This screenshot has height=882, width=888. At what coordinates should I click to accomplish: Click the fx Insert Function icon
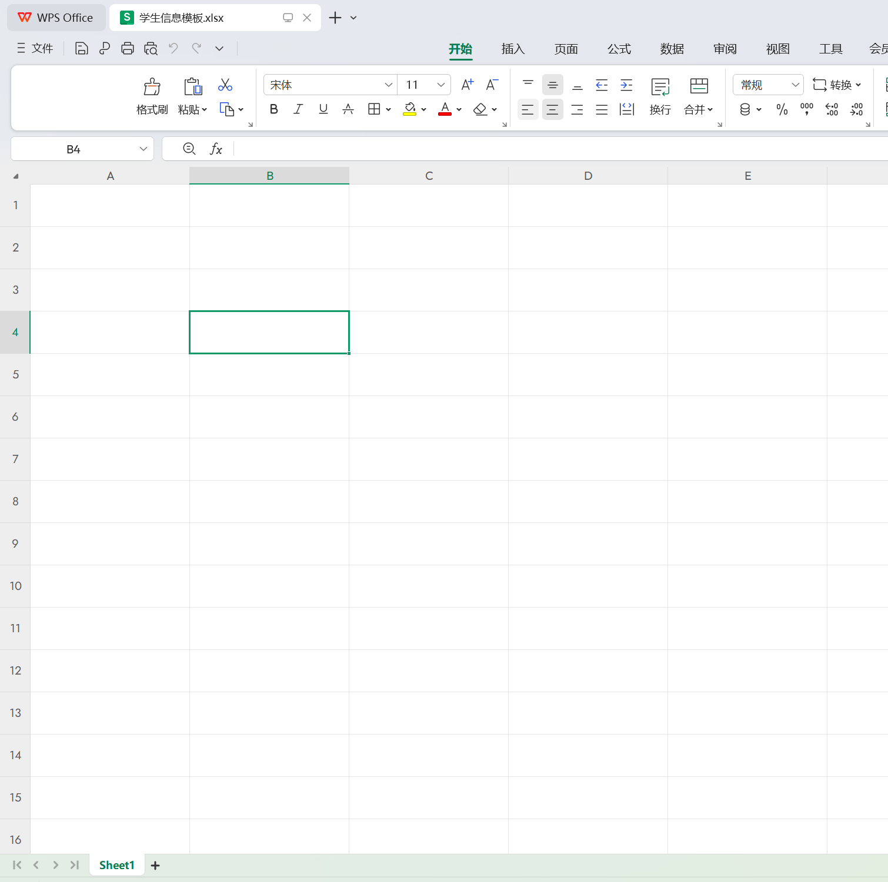tap(216, 149)
